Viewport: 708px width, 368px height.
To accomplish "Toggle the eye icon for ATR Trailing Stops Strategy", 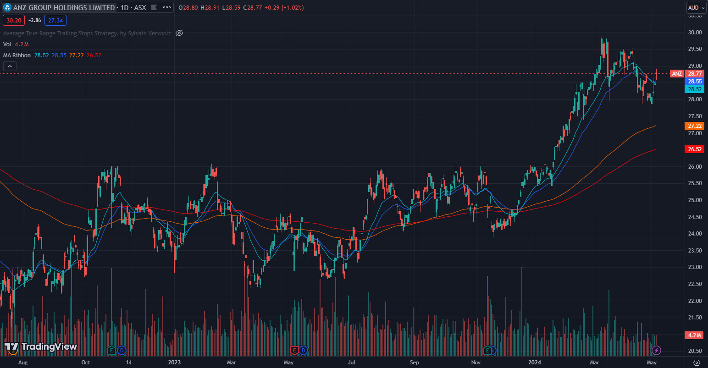I will pyautogui.click(x=179, y=33).
